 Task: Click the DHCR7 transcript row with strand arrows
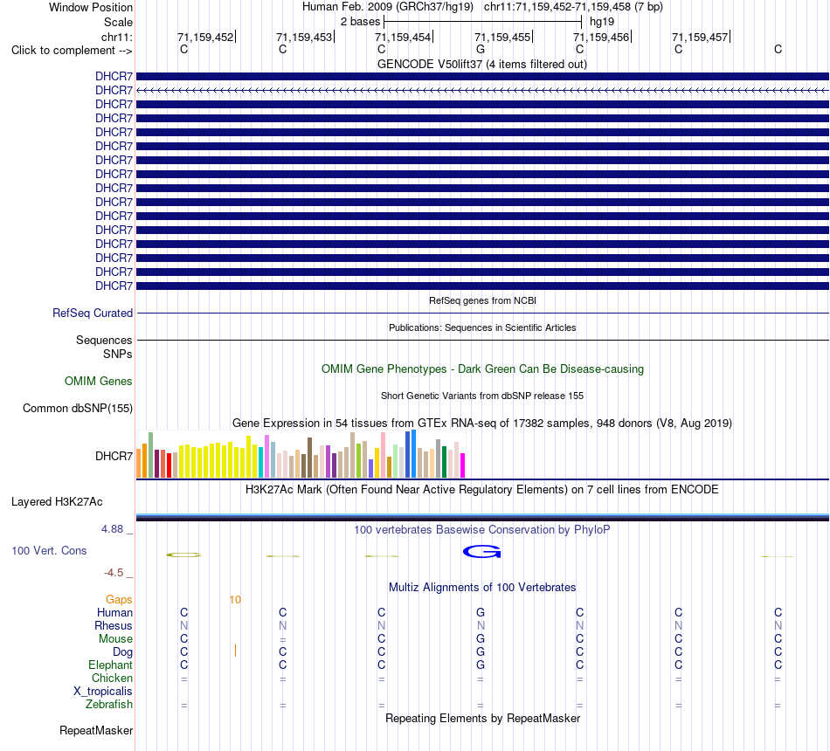click(x=482, y=91)
